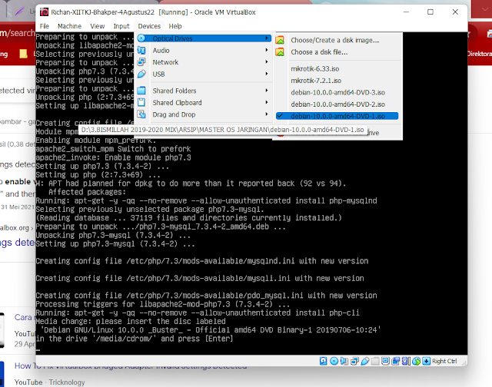Close the open Devices menu
Screen dimensions: 492x387
tap(149, 26)
